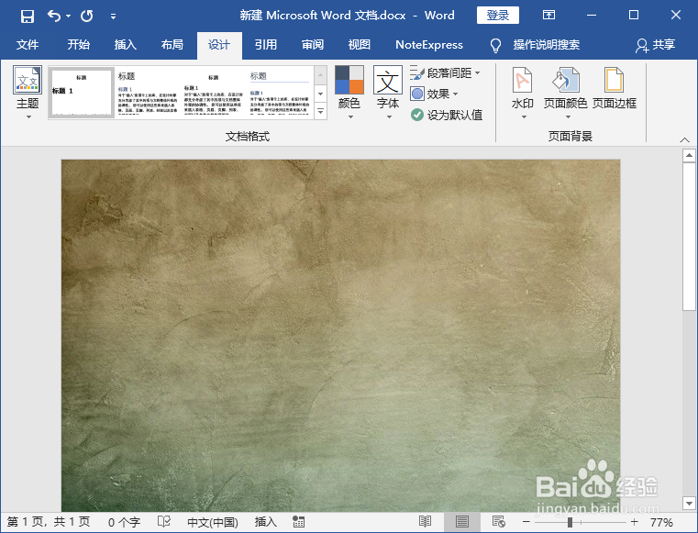Open the 水印 watermark icon

click(522, 80)
